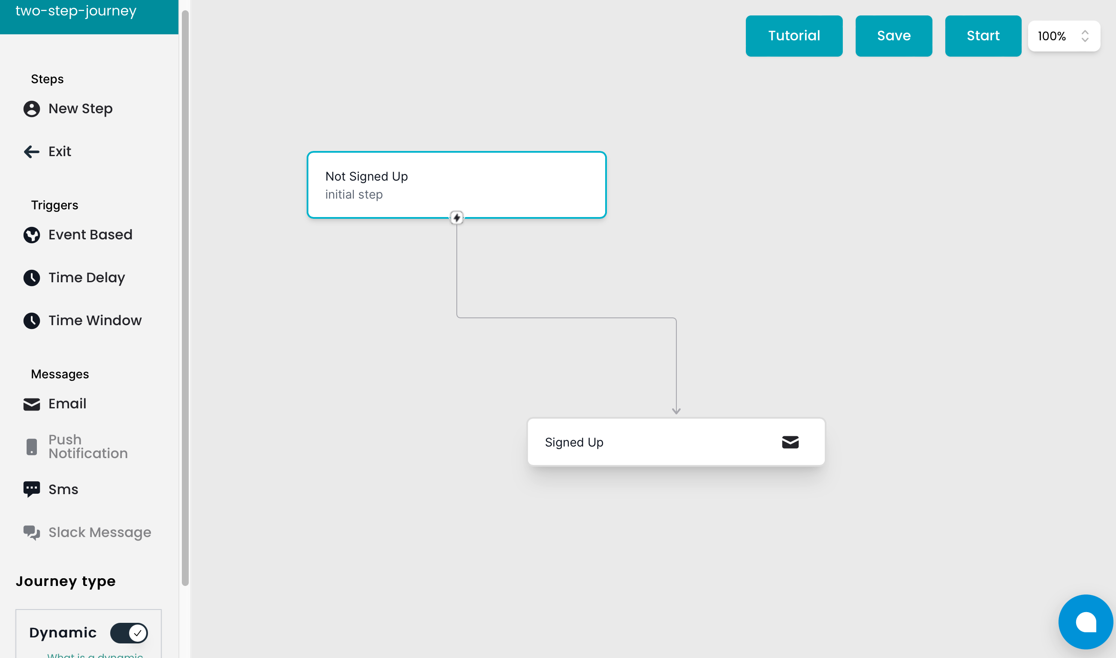
Task: Click the Time Delay clock icon
Action: click(x=31, y=278)
